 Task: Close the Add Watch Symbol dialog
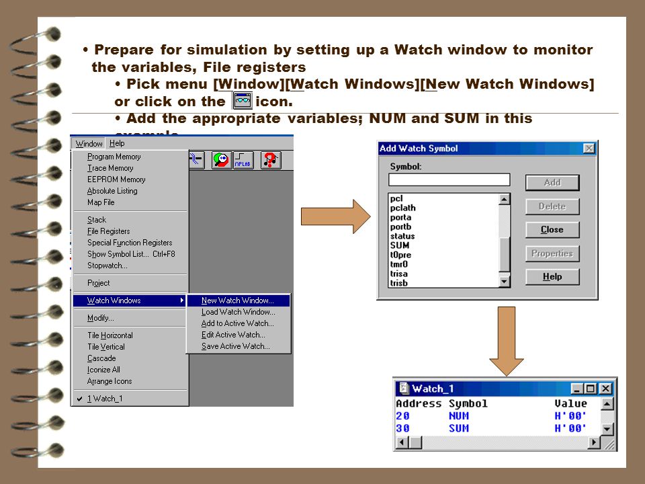tap(589, 149)
